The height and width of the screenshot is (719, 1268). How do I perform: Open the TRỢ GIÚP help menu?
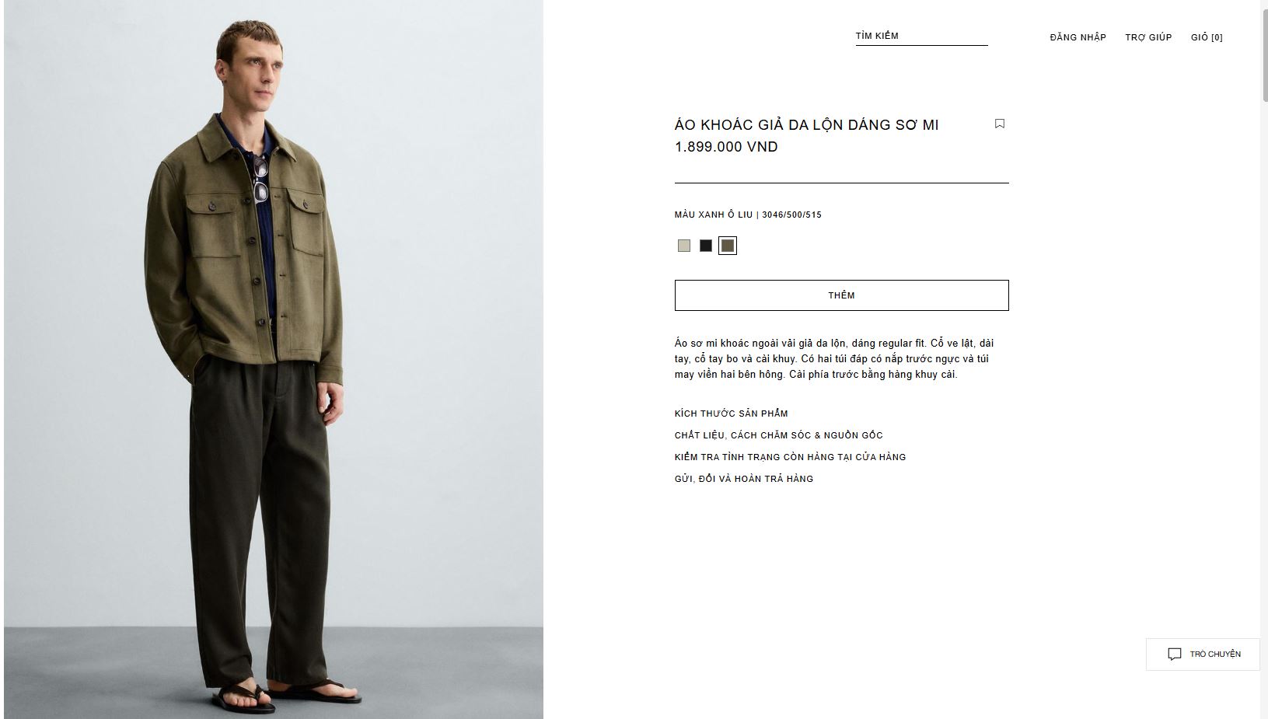[x=1148, y=37]
